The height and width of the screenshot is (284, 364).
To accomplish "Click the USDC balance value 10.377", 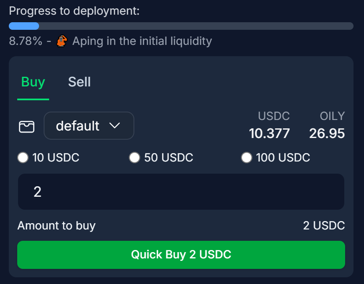I will tap(269, 133).
